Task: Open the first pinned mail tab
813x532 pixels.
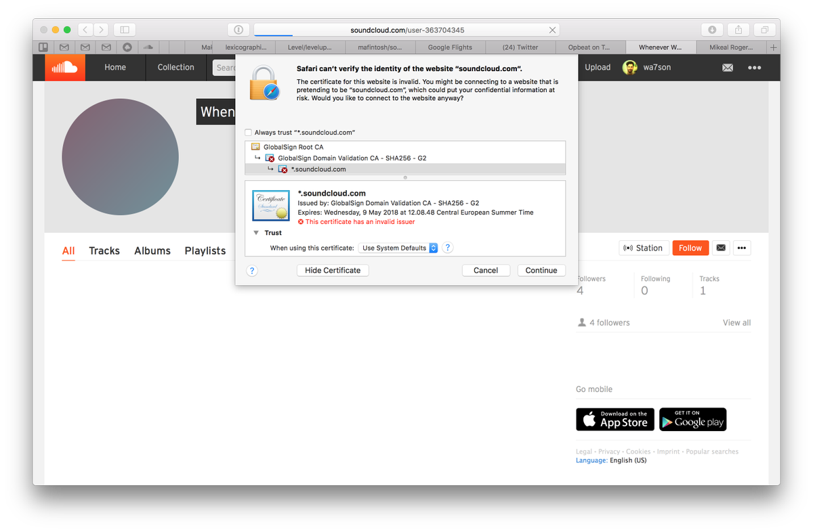Action: pyautogui.click(x=64, y=47)
